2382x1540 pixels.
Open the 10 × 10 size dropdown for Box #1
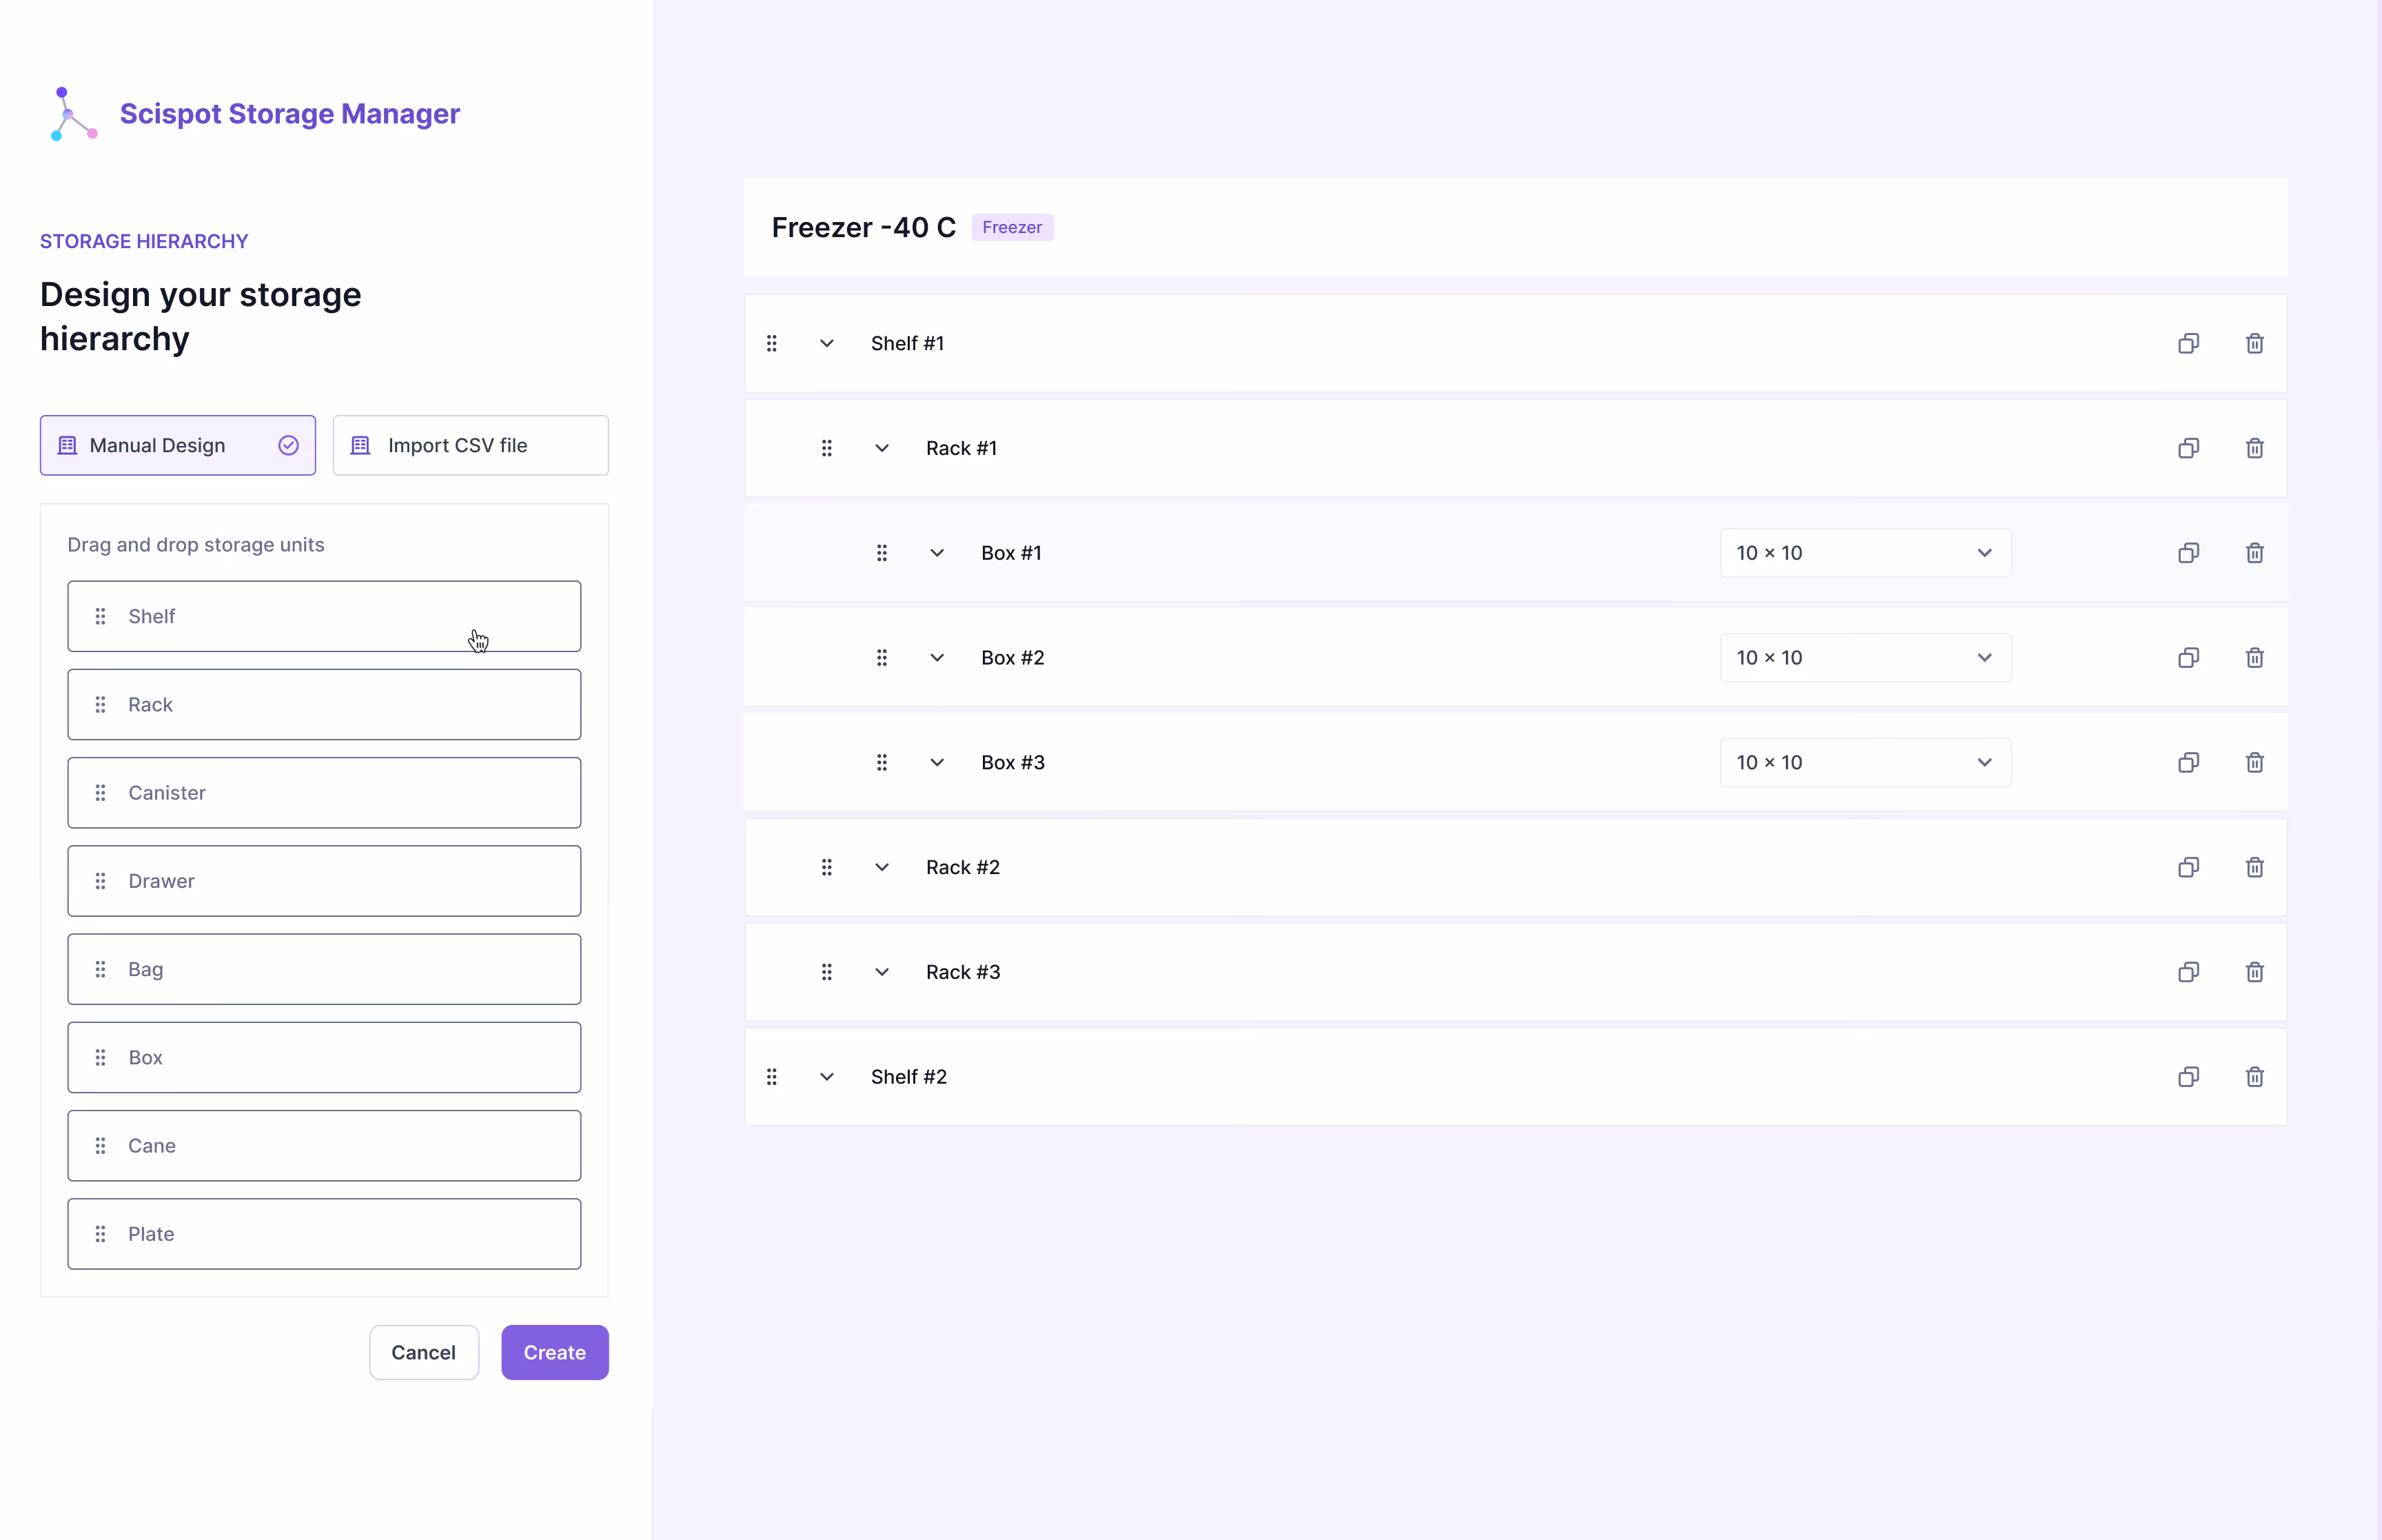click(x=1865, y=552)
